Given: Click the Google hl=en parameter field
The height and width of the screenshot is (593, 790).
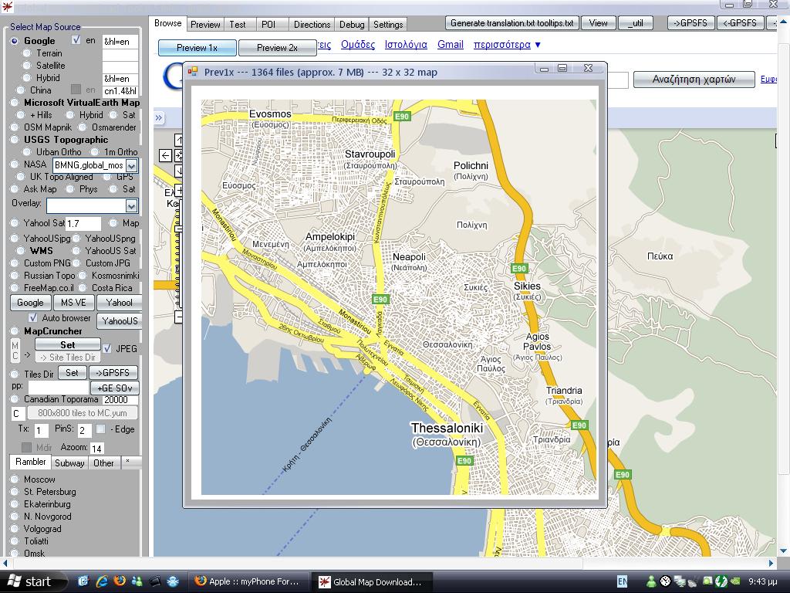Looking at the screenshot, I should (x=120, y=42).
